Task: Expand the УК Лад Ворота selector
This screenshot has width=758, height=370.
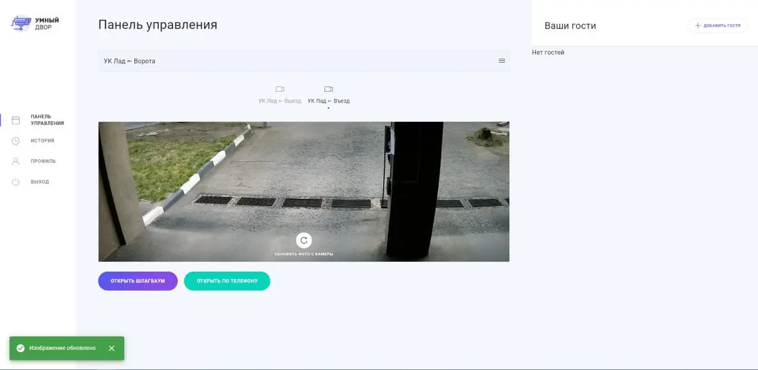Action: coord(296,61)
